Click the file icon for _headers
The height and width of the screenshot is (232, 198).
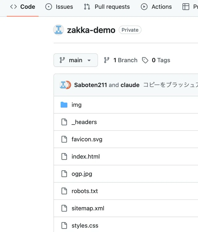64,122
